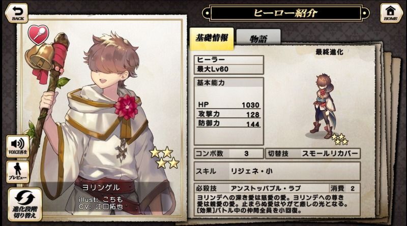Tap the heart microphone icon
Screen dimensions: 407x226
39,35
